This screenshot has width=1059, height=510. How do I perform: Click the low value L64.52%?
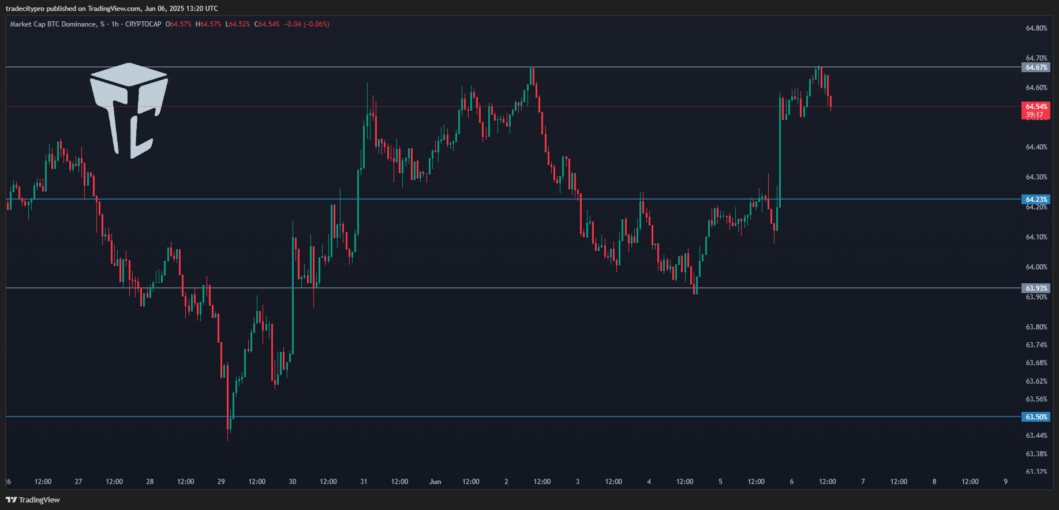tap(238, 24)
